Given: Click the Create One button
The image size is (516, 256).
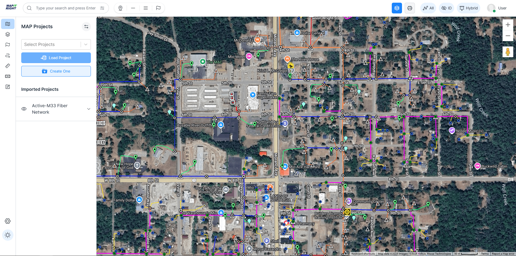Looking at the screenshot, I should (56, 71).
